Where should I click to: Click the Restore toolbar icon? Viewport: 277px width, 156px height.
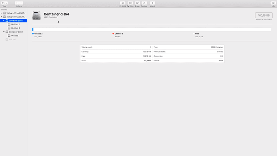point(144,3)
